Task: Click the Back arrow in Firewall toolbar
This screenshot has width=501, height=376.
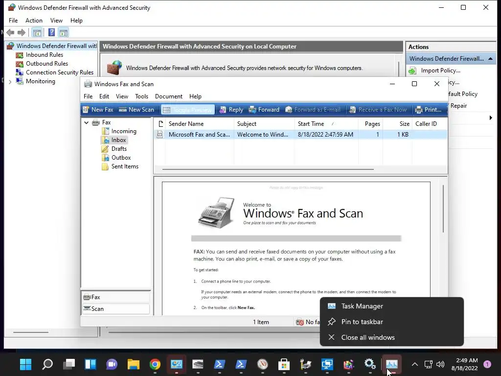Action: coord(10,32)
